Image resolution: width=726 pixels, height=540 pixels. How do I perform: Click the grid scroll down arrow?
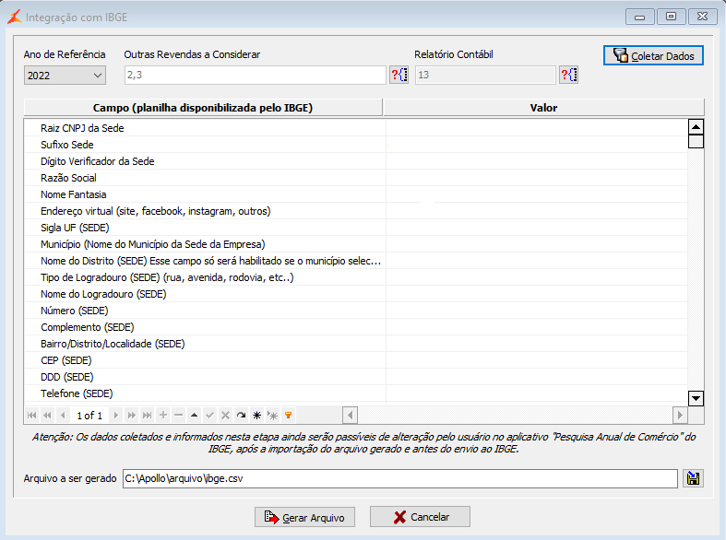click(696, 398)
